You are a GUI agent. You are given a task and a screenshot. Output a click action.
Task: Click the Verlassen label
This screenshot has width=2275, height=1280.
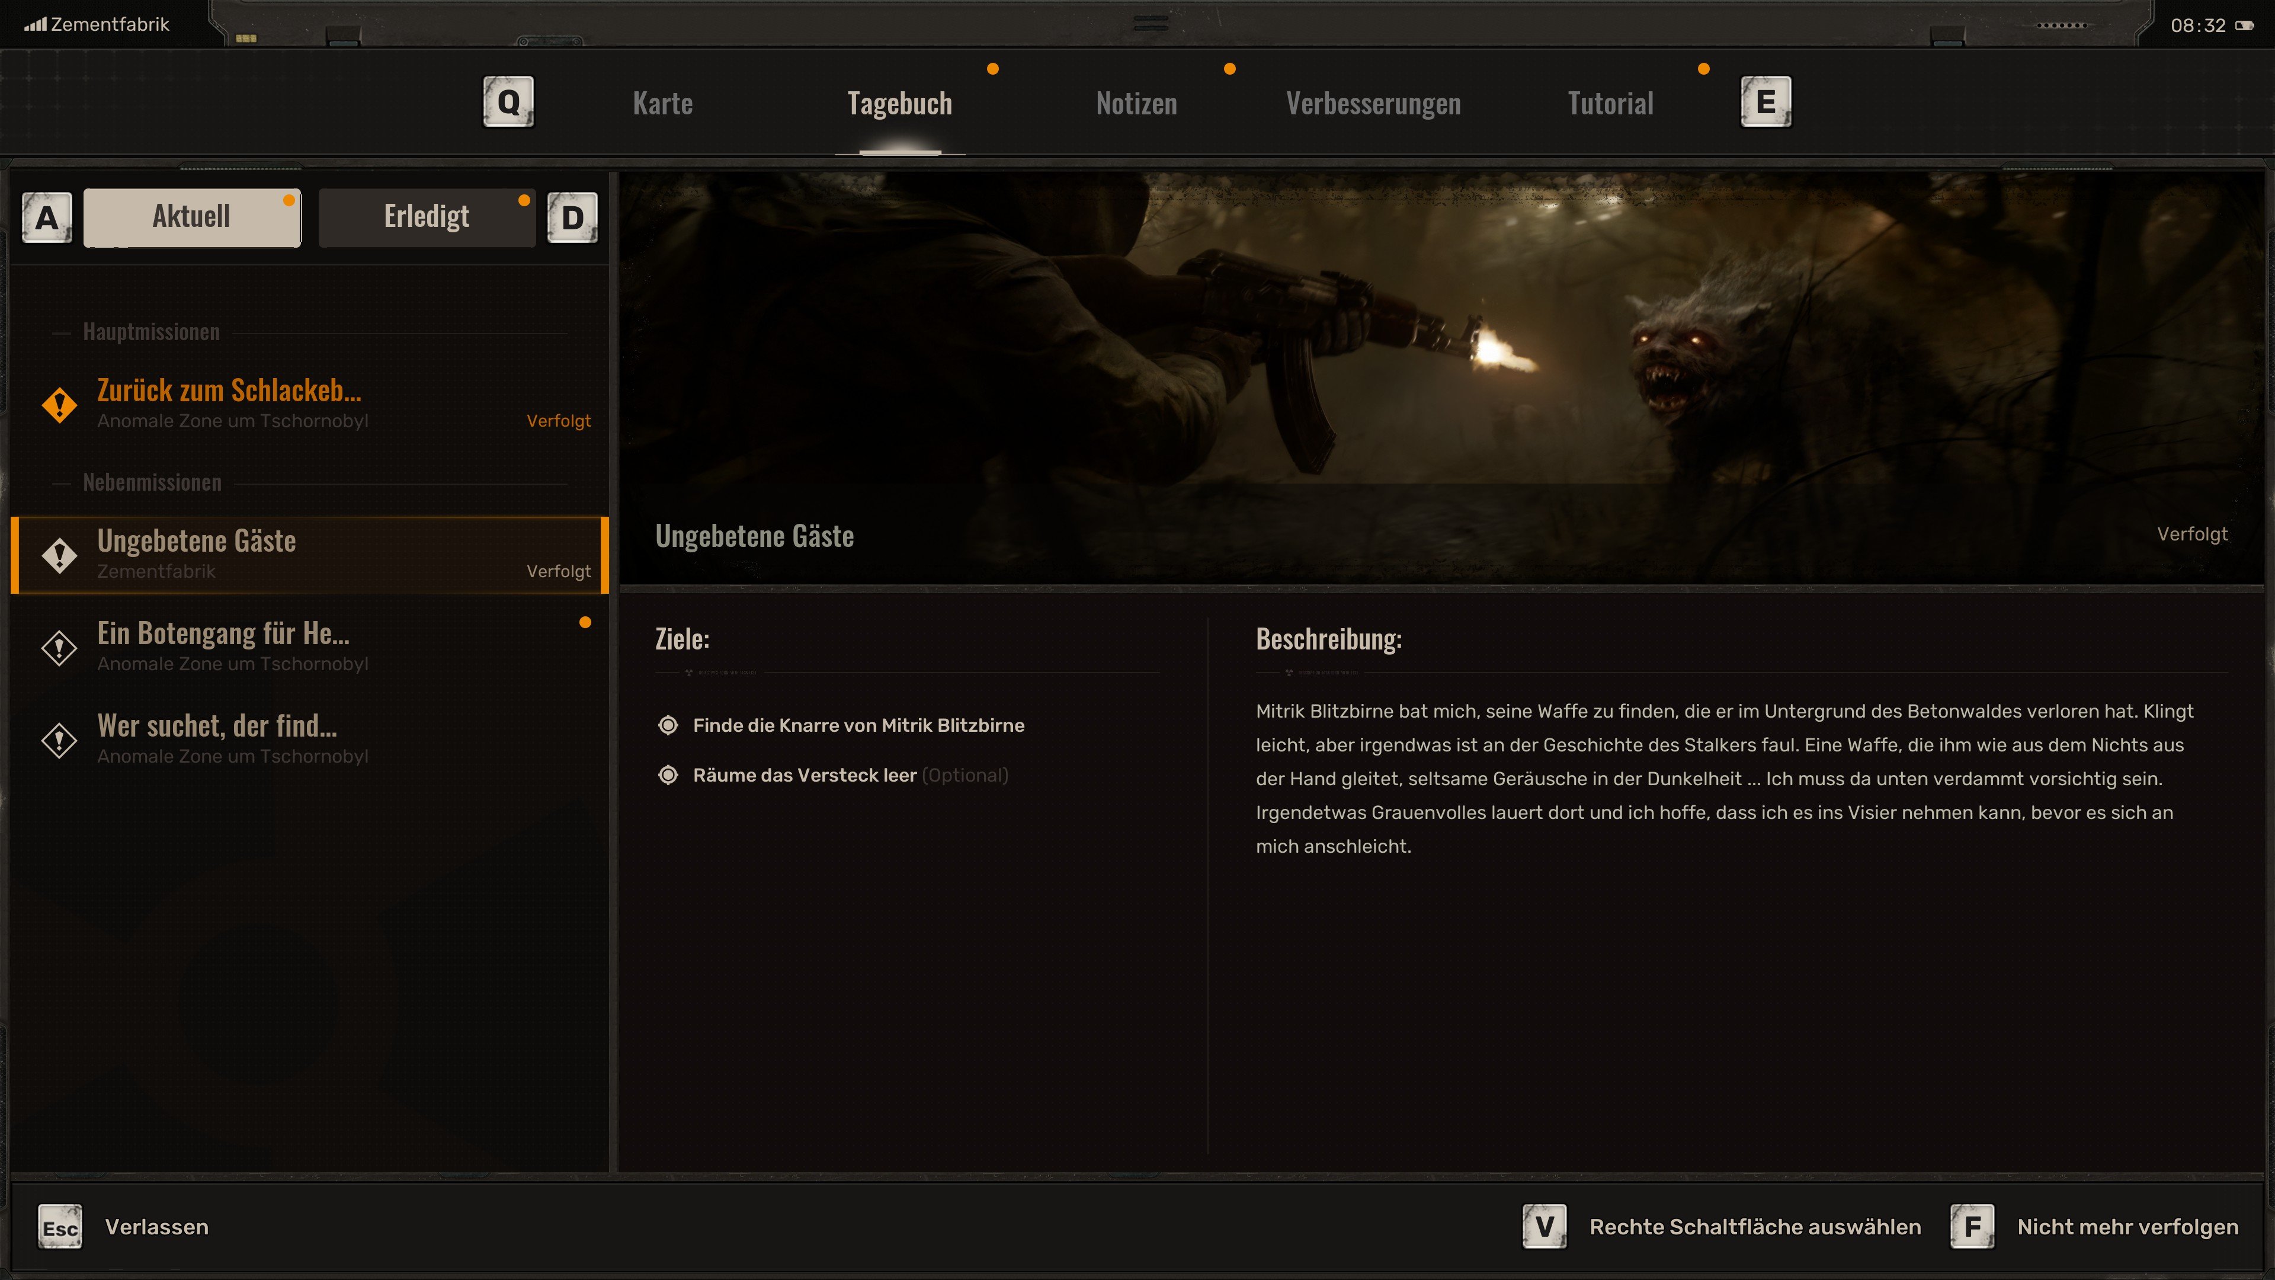[x=156, y=1227]
